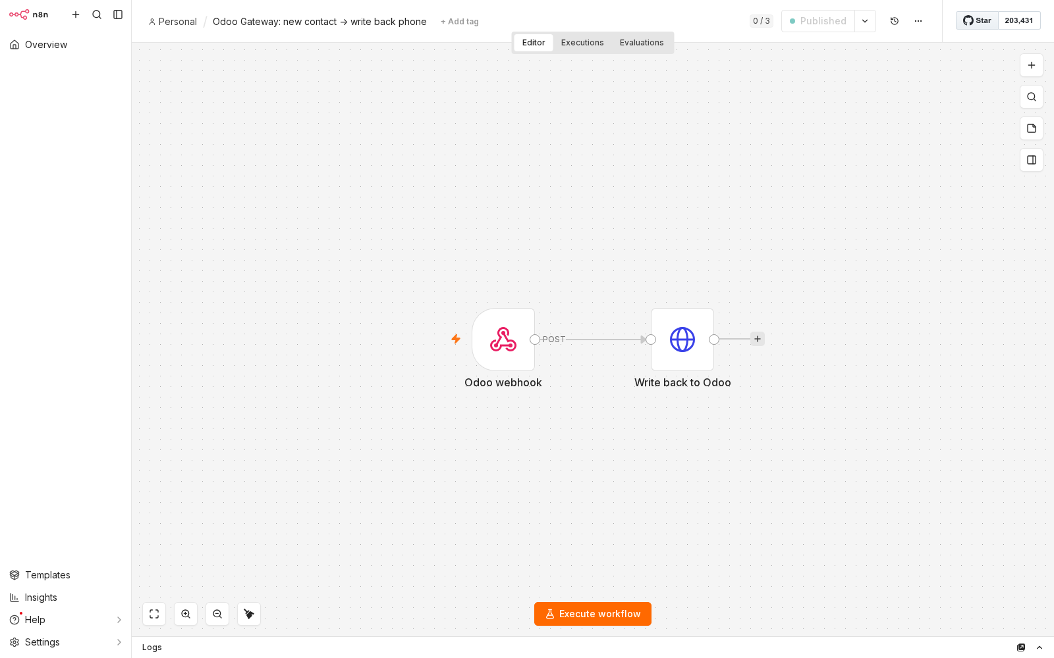Toggle the right focus panel
Screen dimensions: 1054x658
pos(1032,160)
